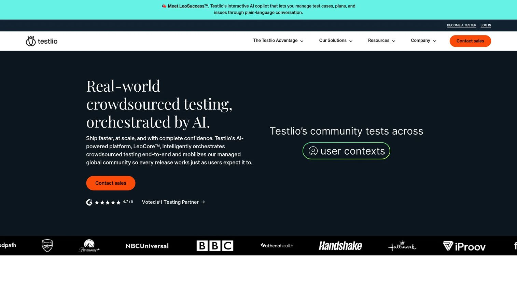517x290 pixels.
Task: Click Contact sales button in hero section
Action: 111,183
